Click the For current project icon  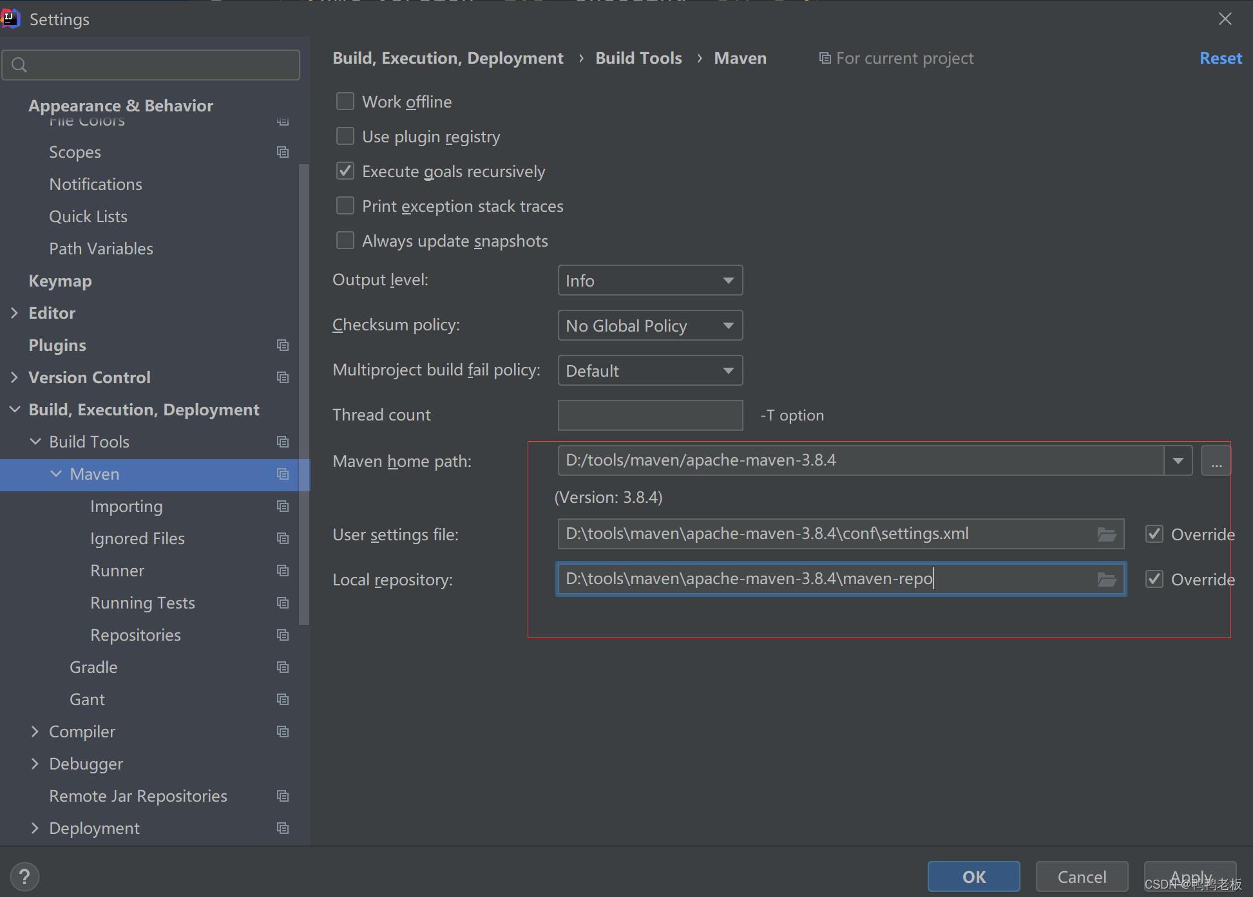[x=825, y=59]
